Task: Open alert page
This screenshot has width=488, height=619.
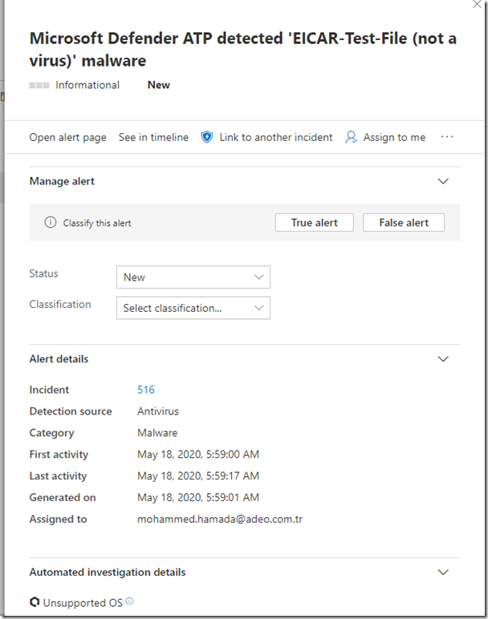Action: [x=68, y=137]
